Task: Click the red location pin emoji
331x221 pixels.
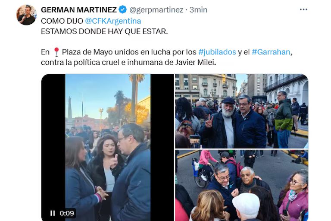Action: point(56,52)
